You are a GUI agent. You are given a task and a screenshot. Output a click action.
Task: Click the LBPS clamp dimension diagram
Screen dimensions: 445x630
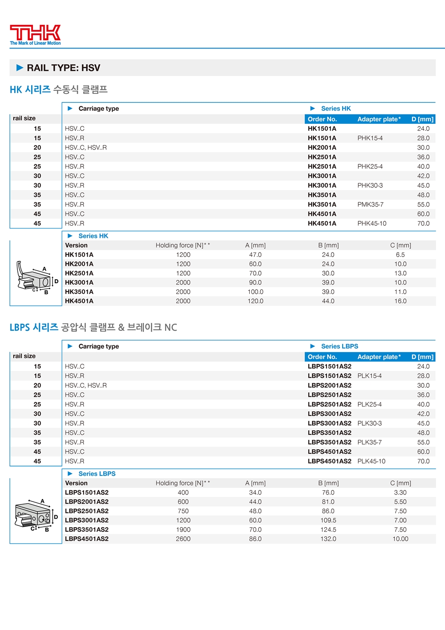[36, 516]
